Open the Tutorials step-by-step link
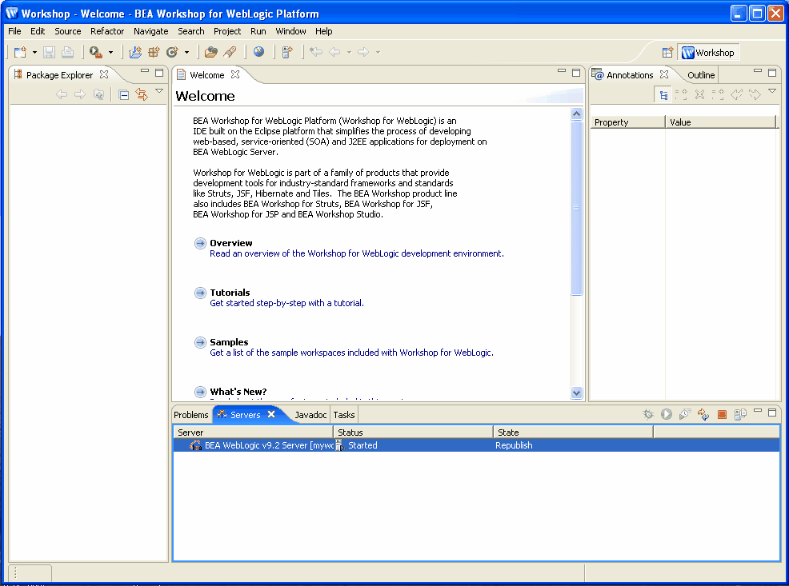789x586 pixels. coord(286,303)
